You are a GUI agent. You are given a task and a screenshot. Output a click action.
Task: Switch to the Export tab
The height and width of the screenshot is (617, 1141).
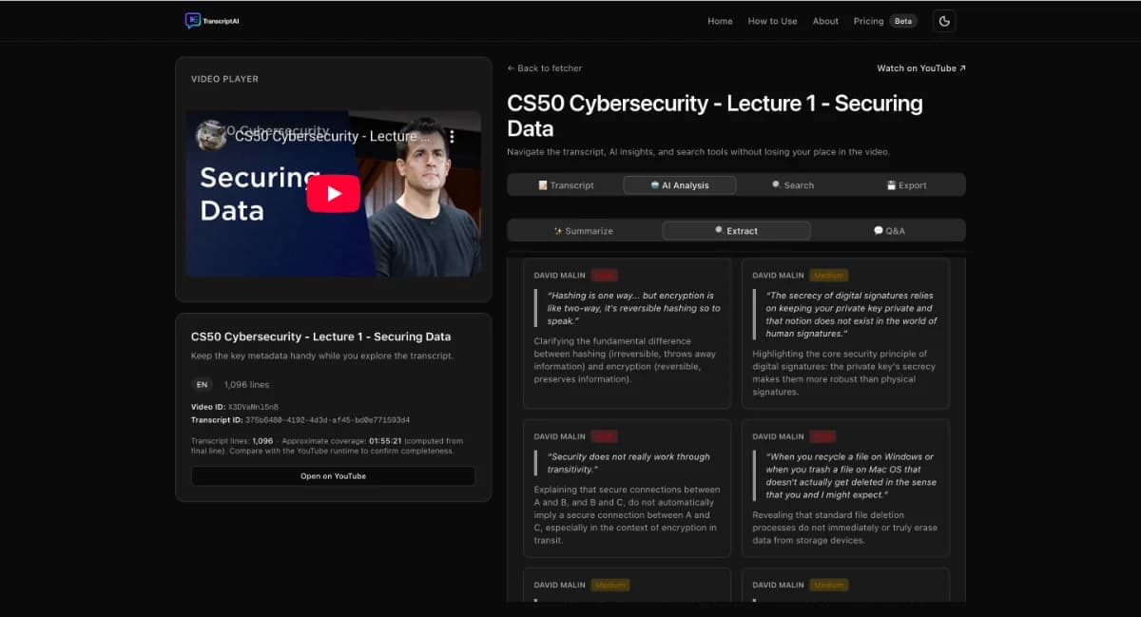(906, 185)
